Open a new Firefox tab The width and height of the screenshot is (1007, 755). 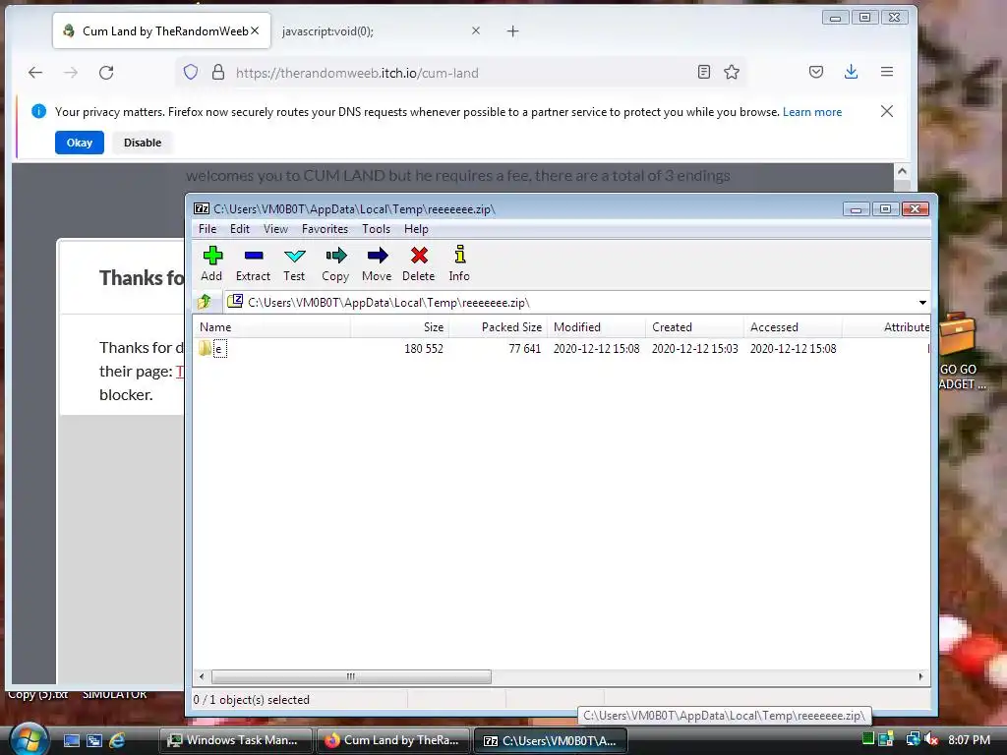click(x=512, y=30)
